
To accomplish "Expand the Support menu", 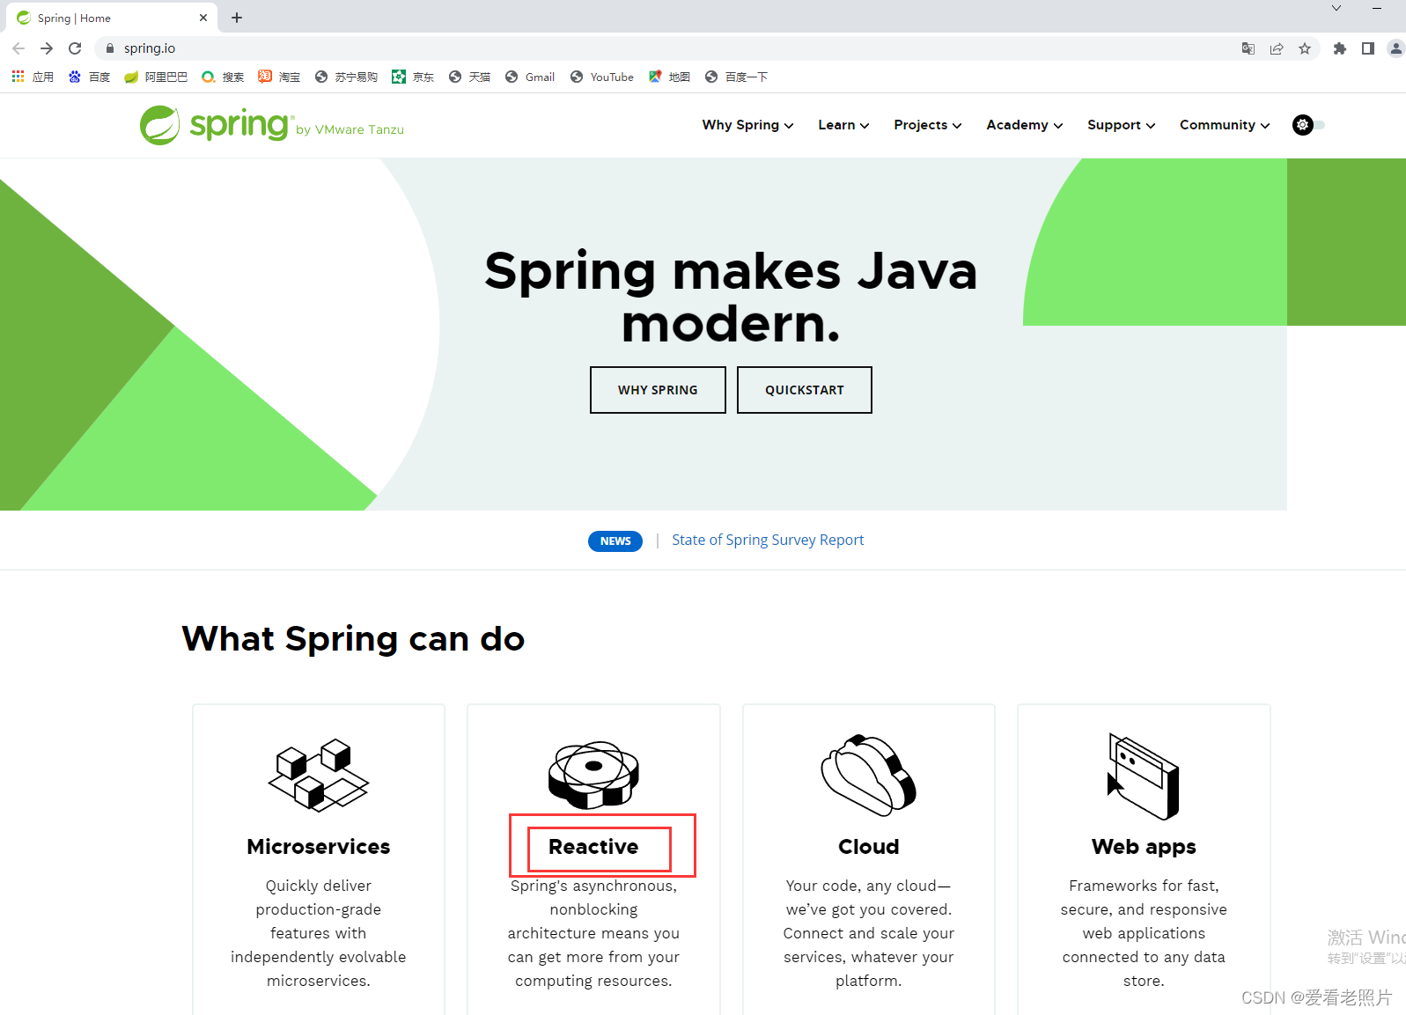I will coord(1121,125).
